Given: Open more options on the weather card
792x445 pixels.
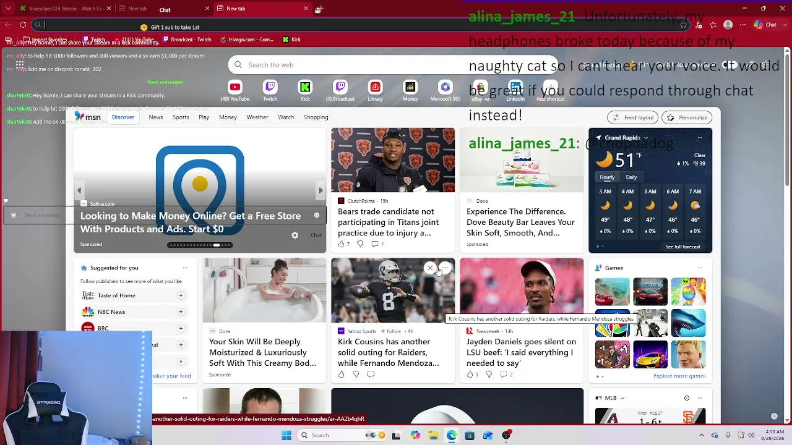Looking at the screenshot, I should pyautogui.click(x=700, y=138).
